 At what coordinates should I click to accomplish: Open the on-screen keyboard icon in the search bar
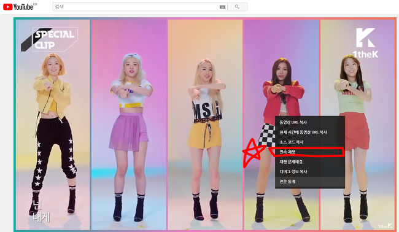[x=222, y=7]
